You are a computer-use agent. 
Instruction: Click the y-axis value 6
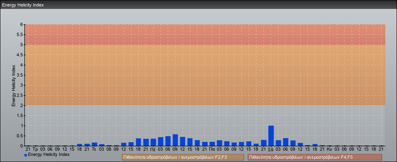(x=22, y=25)
